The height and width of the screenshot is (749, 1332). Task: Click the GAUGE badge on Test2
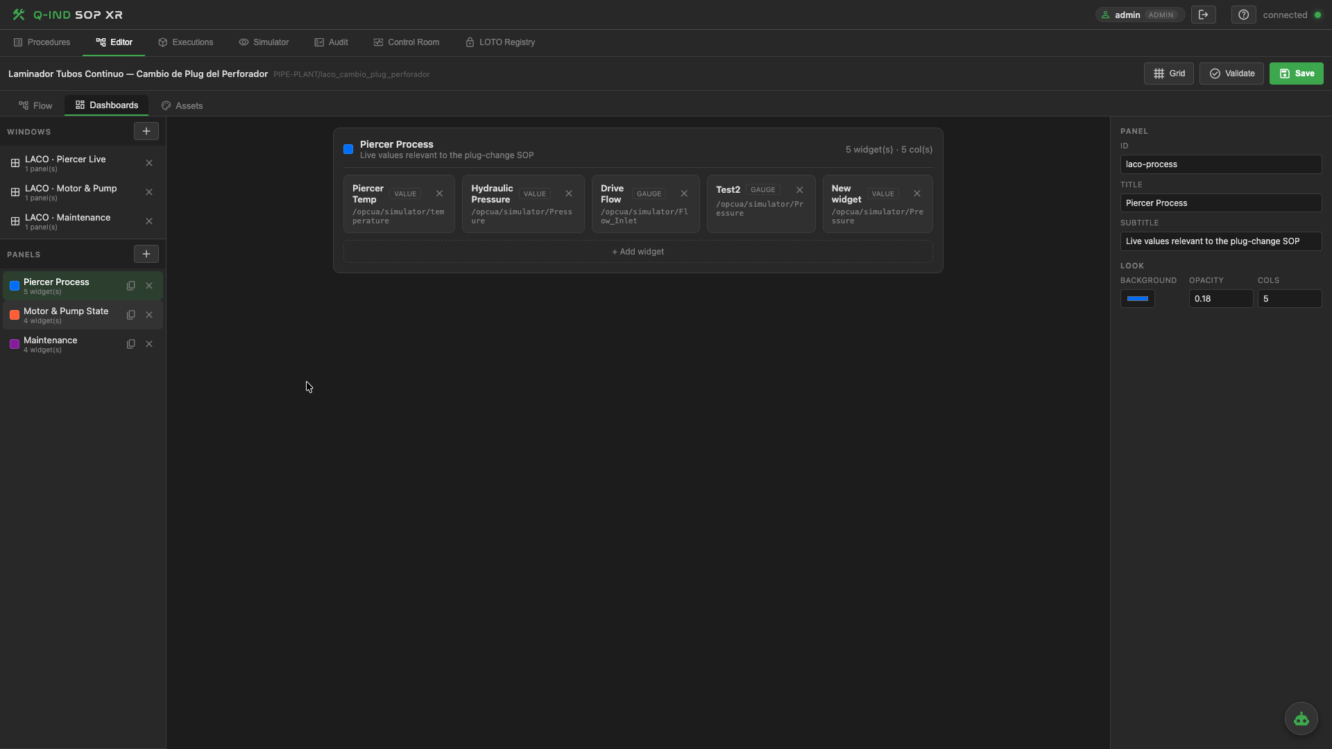(763, 190)
